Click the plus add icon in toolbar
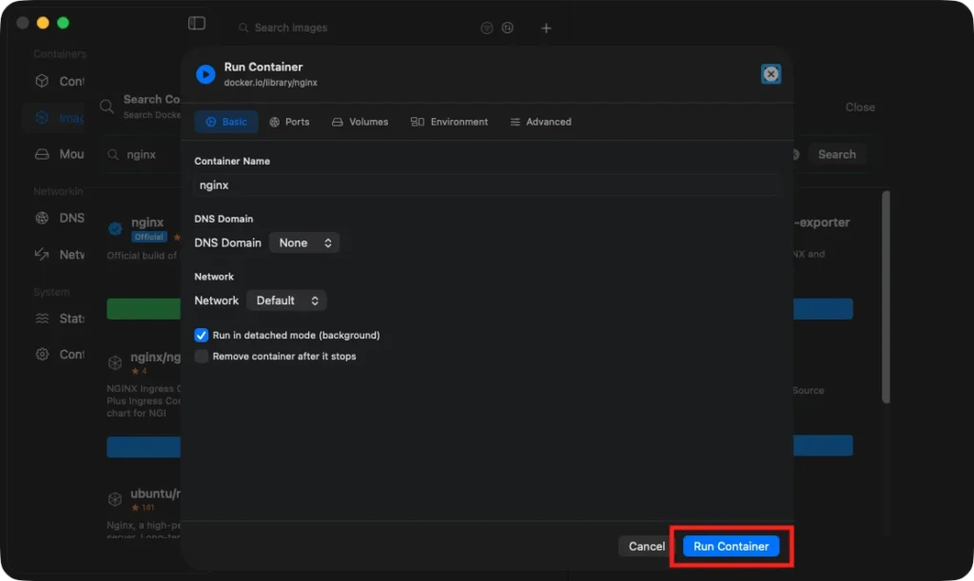Image resolution: width=974 pixels, height=581 pixels. coord(546,28)
